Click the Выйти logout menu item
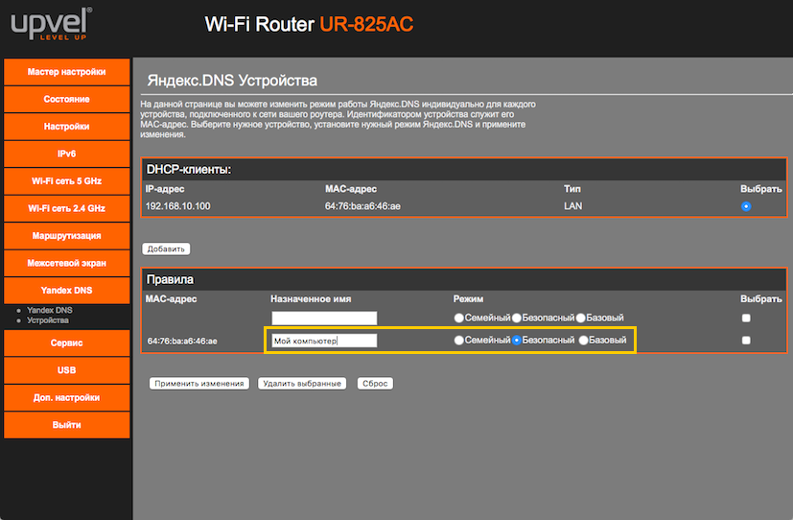The image size is (793, 520). pyautogui.click(x=67, y=425)
